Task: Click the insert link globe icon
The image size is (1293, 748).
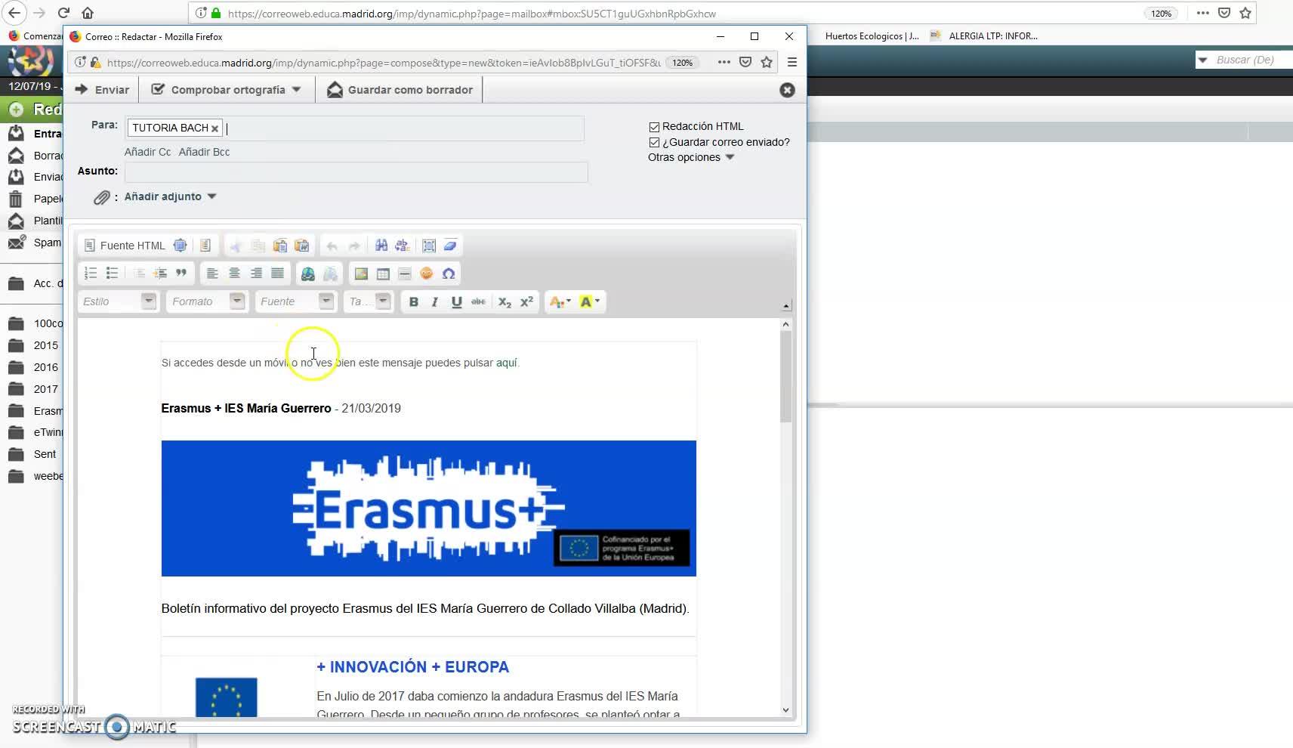Action: click(x=308, y=274)
